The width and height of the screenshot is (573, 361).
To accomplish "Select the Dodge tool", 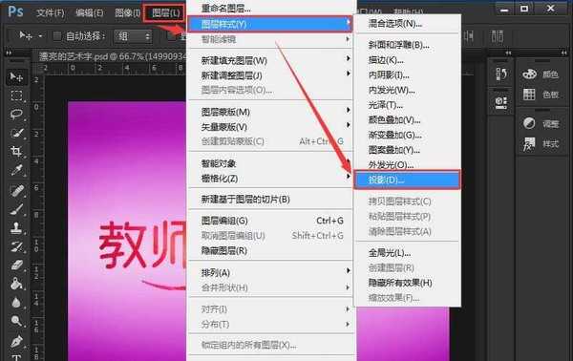I will [16, 321].
